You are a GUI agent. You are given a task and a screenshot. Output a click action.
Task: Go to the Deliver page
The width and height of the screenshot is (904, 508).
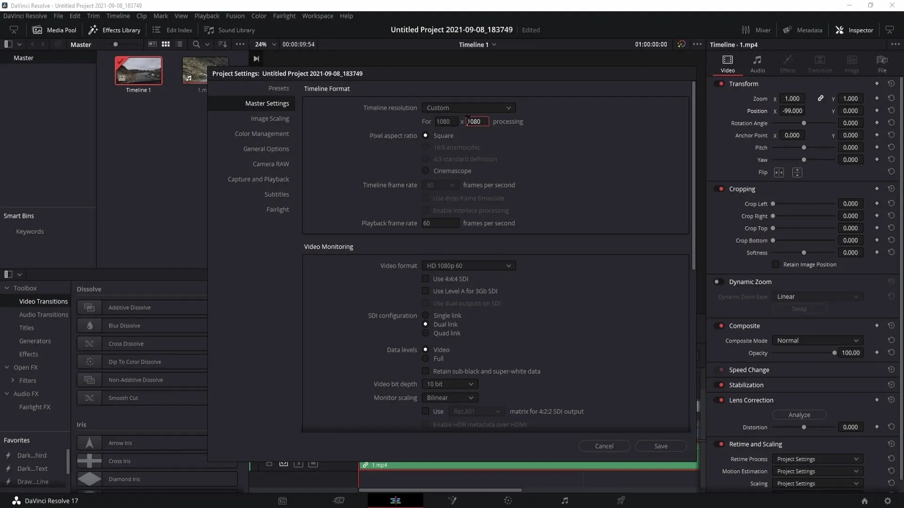tap(621, 501)
